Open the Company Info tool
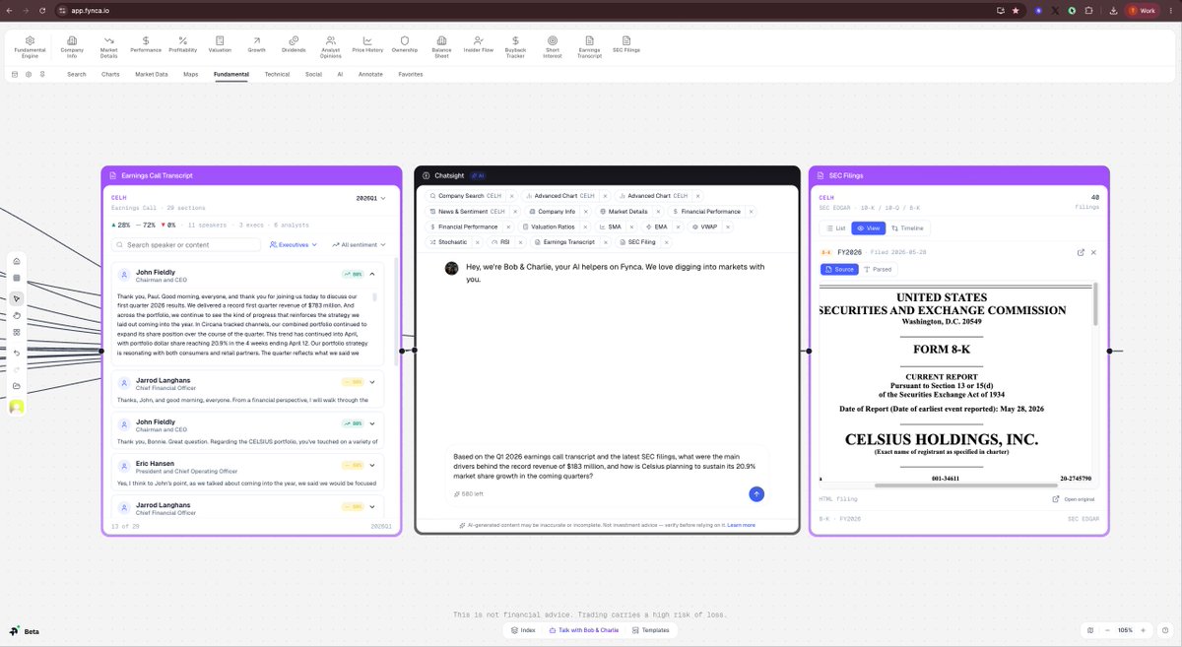 coord(72,46)
